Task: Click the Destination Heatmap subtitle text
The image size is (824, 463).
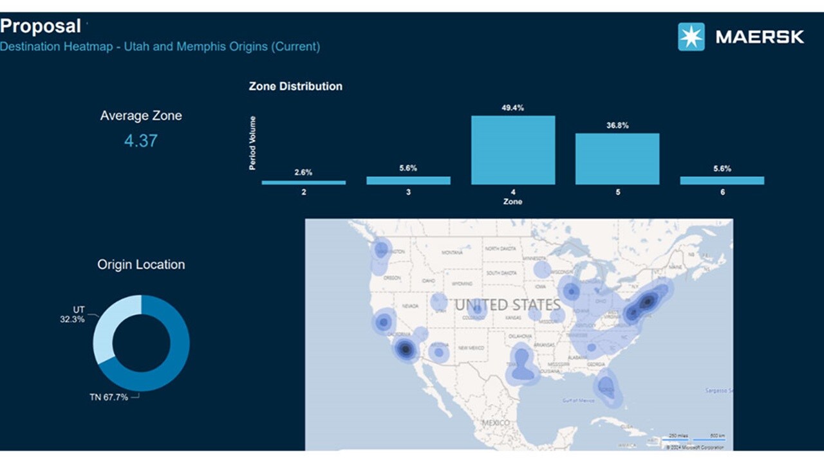Action: [x=160, y=47]
